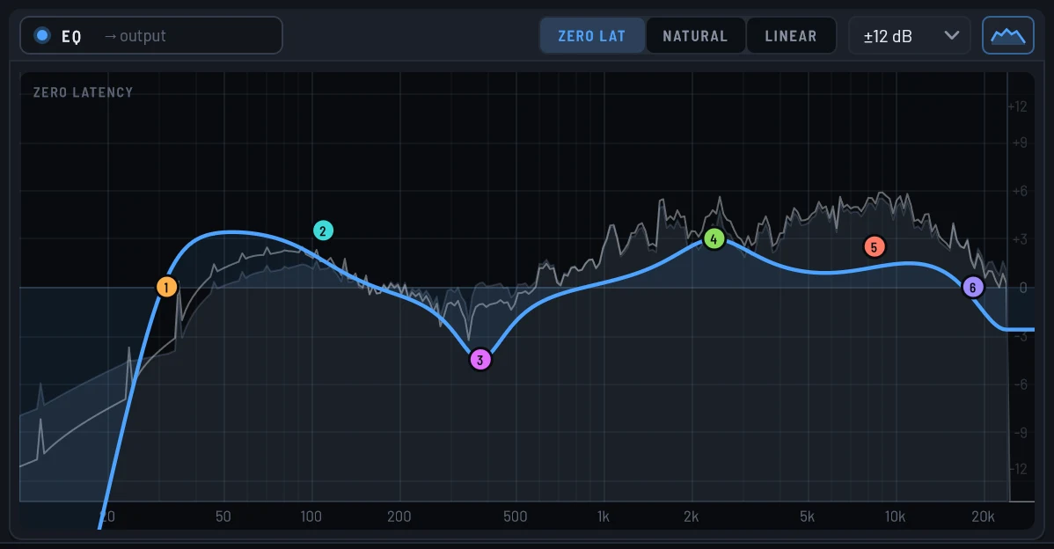Click the -9 gain scale label

point(1021,433)
